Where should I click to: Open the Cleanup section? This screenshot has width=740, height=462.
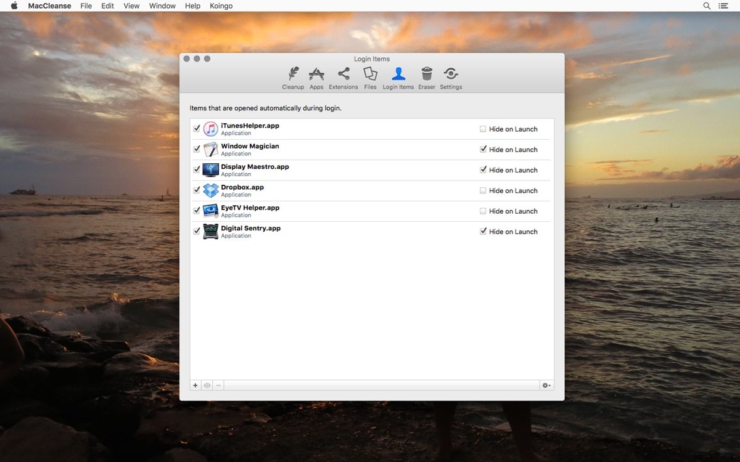[293, 77]
